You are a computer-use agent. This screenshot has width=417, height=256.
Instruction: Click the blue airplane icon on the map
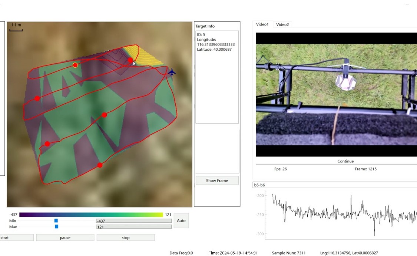pyautogui.click(x=171, y=72)
